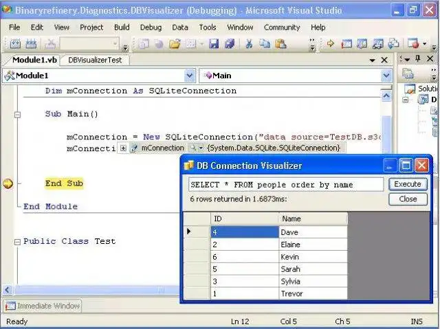Open the Project menu
440x329 pixels.
click(x=91, y=27)
